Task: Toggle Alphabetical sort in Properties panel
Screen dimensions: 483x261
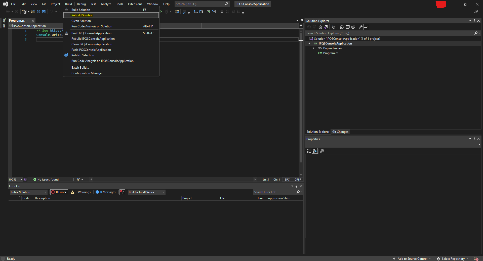Action: click(x=315, y=151)
